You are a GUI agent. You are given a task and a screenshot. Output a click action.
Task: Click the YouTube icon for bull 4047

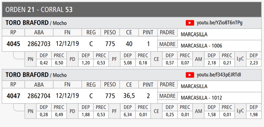tap(190, 75)
